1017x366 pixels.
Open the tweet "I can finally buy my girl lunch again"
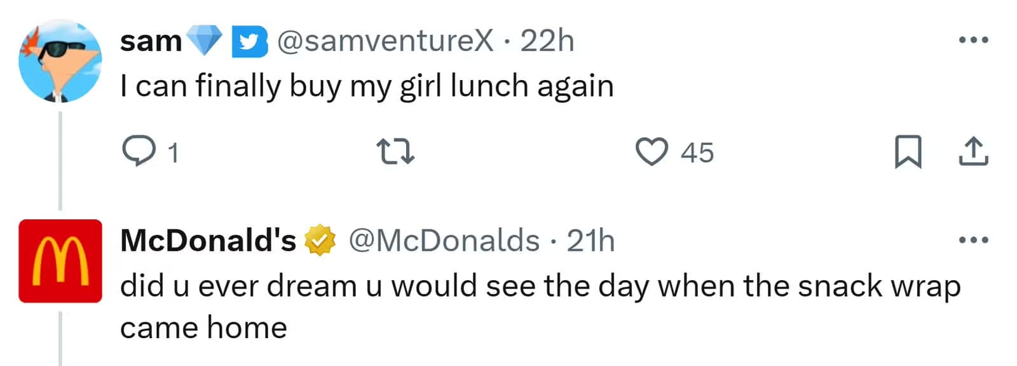coord(367,86)
